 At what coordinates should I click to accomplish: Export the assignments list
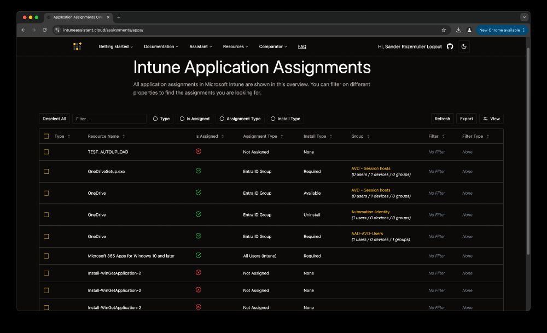click(x=467, y=119)
